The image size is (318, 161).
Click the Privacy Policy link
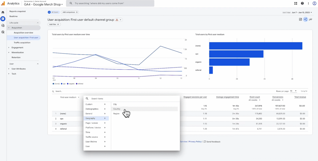pyautogui.click(x=195, y=141)
